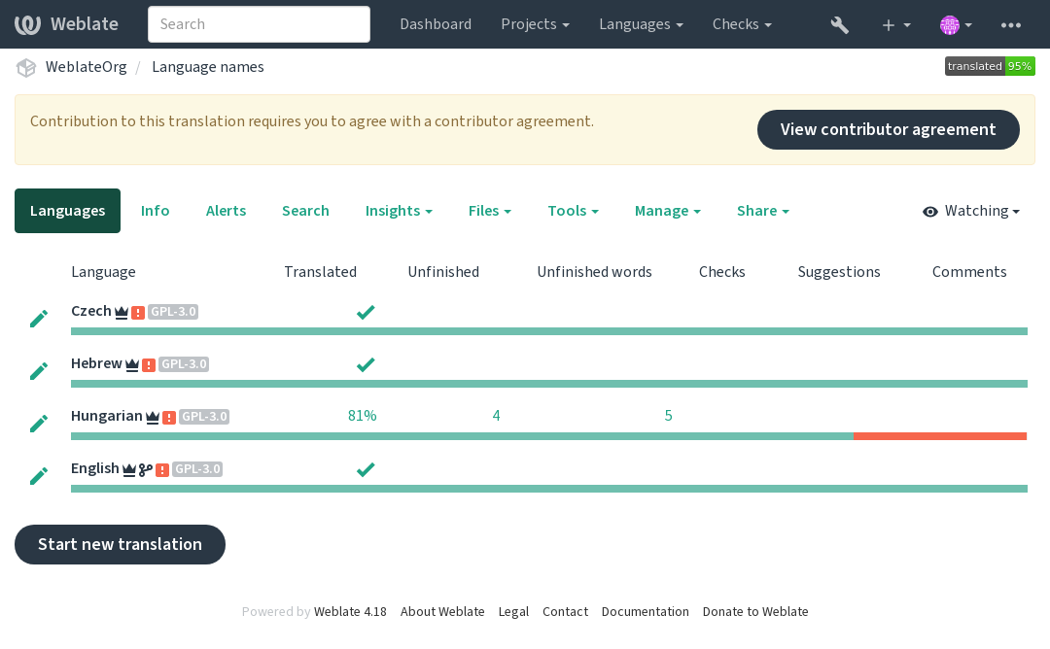The height and width of the screenshot is (649, 1050).
Task: Focus the Search input field
Action: tap(259, 24)
